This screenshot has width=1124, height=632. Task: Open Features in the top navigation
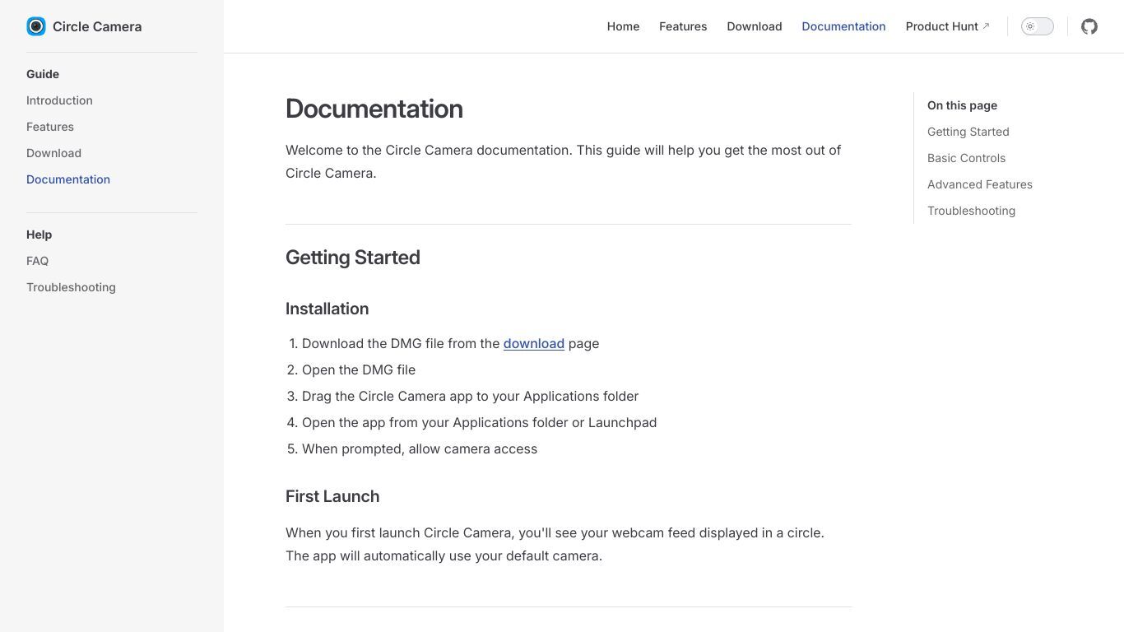[683, 26]
